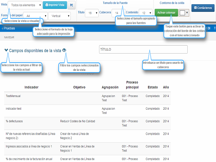Viewport: 216px width, 162px height.
Task: Click the Proceso principal column header
Action: coord(132,85)
